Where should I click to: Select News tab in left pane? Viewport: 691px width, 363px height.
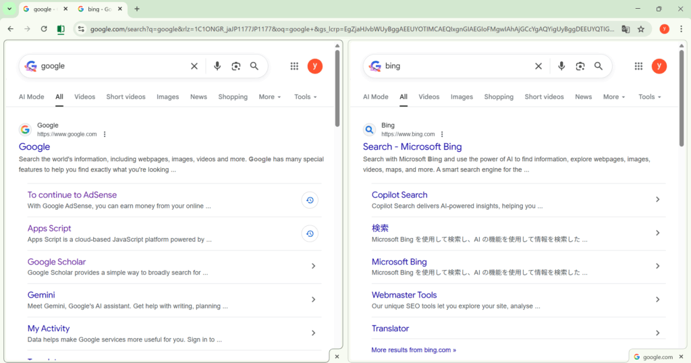[x=198, y=97]
